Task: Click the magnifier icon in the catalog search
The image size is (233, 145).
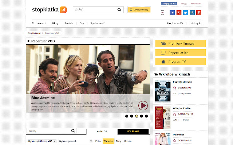Action: click(73, 131)
